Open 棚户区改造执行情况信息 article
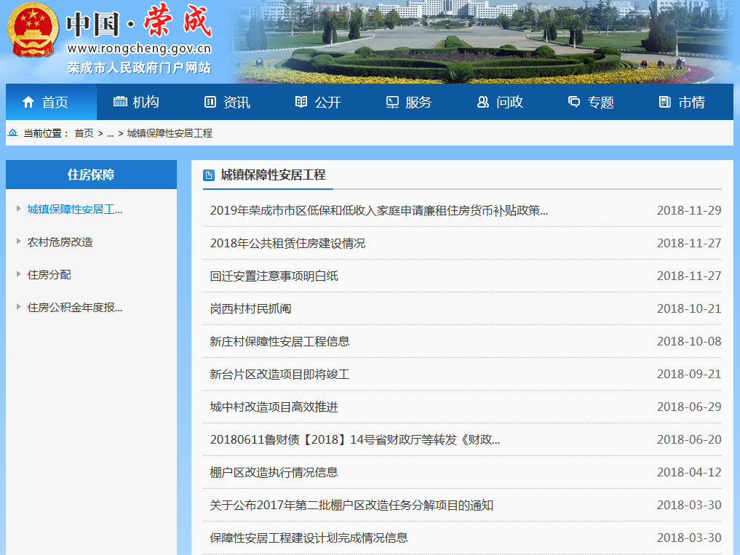This screenshot has width=740, height=555. (274, 472)
